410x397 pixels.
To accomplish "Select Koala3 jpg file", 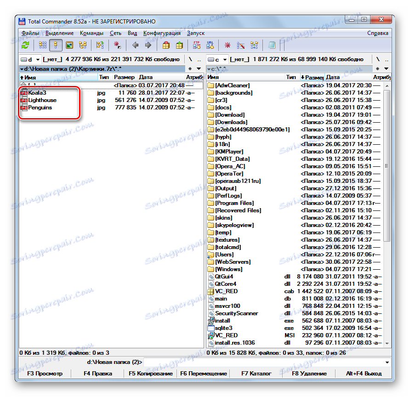I will coord(111,93).
